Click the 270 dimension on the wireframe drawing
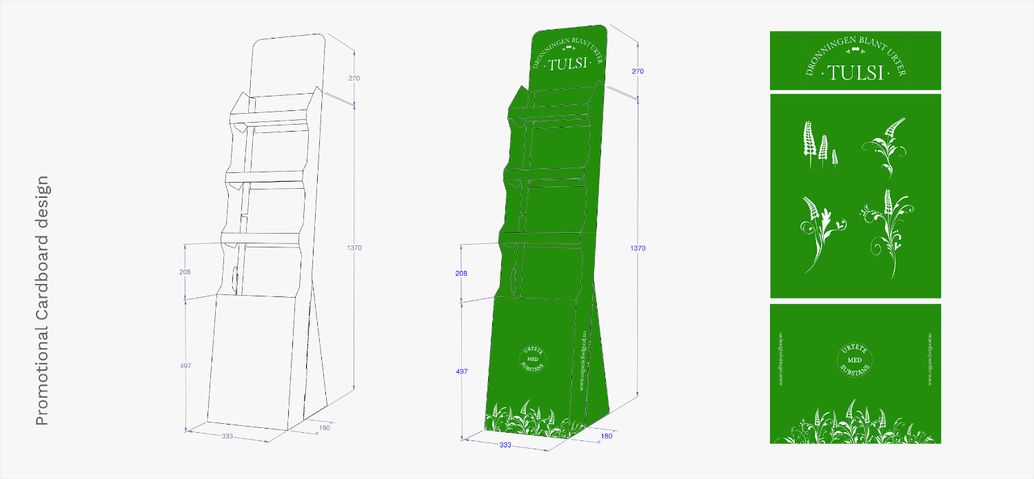Viewport: 1034px width, 479px height. click(354, 78)
